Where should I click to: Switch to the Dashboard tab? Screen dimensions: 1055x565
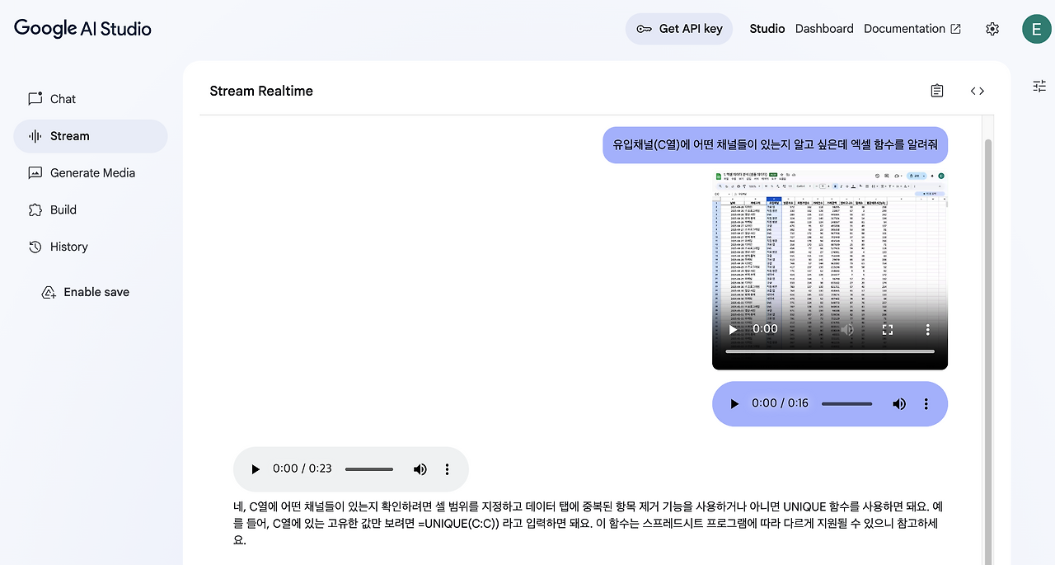pyautogui.click(x=823, y=28)
